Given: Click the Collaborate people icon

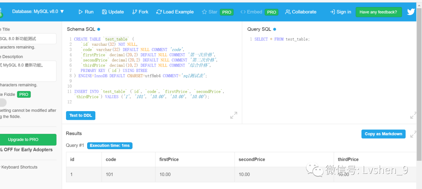Looking at the screenshot, I should pos(288,12).
